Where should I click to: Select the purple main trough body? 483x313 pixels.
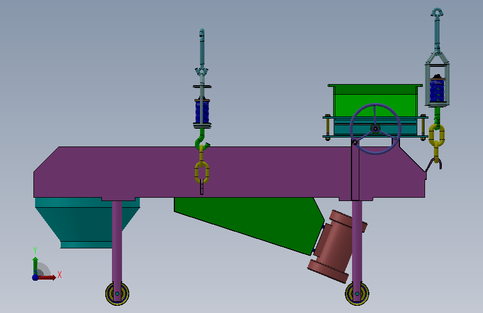coord(230,173)
